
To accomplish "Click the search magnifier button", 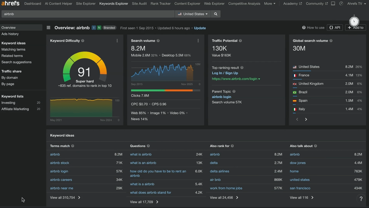I will point(216,14).
